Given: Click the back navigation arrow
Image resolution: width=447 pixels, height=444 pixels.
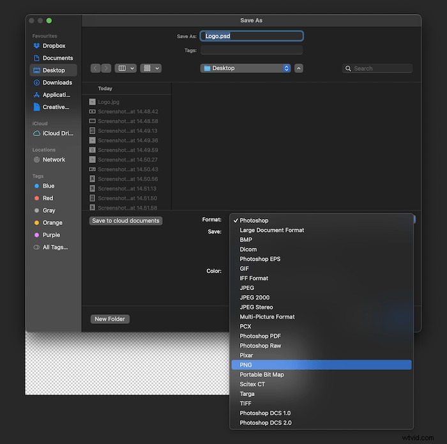Looking at the screenshot, I should click(96, 68).
